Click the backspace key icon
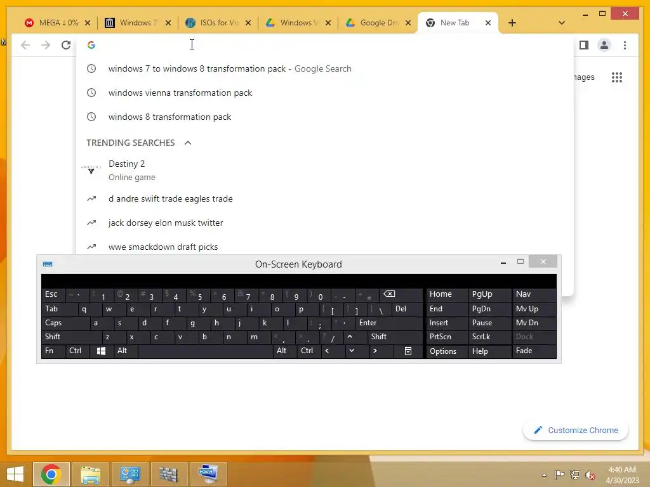Image resolution: width=650 pixels, height=487 pixels. pos(401,294)
